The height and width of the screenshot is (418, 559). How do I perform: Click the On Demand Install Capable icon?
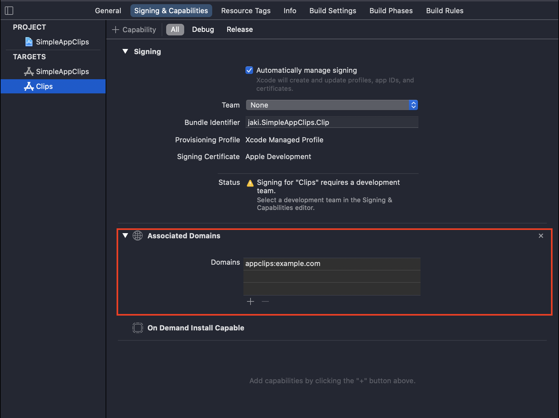(137, 328)
